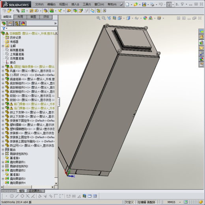Open the 插入 menu
The height and width of the screenshot is (205, 205).
click(x=75, y=4)
